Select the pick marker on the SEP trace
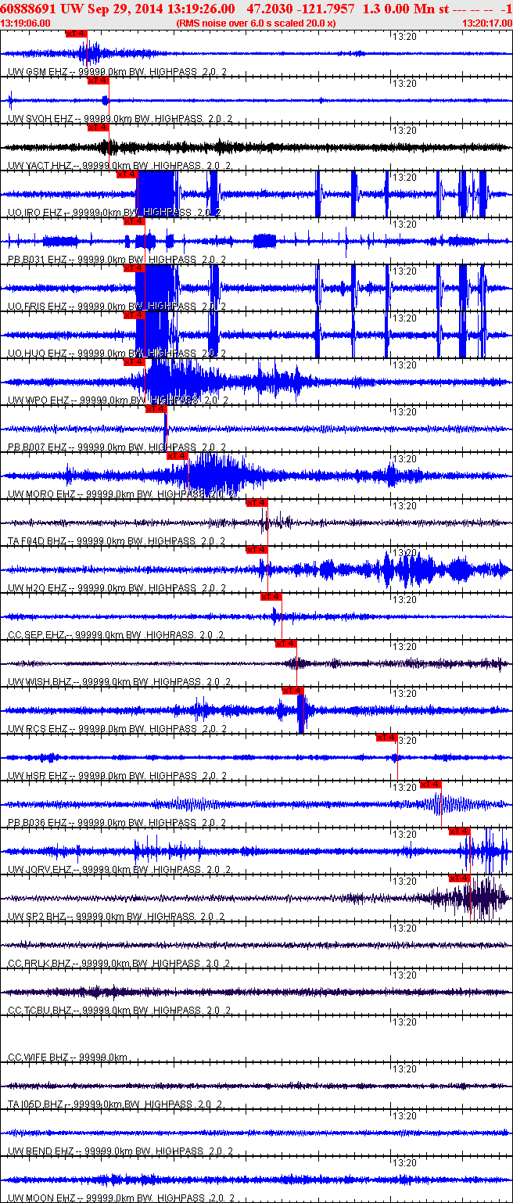 [x=271, y=597]
